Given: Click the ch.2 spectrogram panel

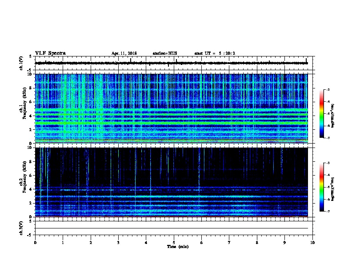Looking at the screenshot, I should (172, 182).
